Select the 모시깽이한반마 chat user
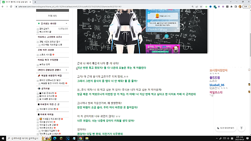 click(x=220, y=69)
